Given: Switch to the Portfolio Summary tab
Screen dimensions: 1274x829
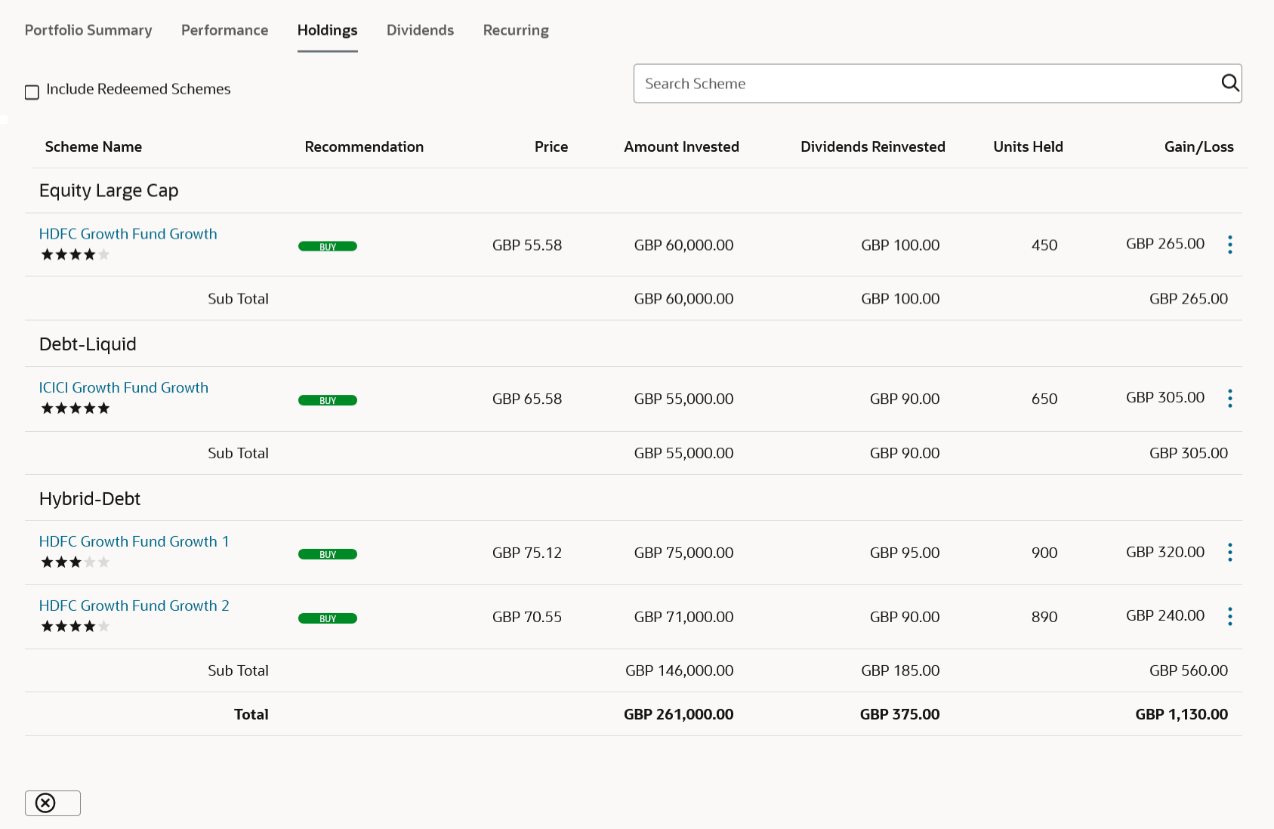Looking at the screenshot, I should (x=88, y=30).
